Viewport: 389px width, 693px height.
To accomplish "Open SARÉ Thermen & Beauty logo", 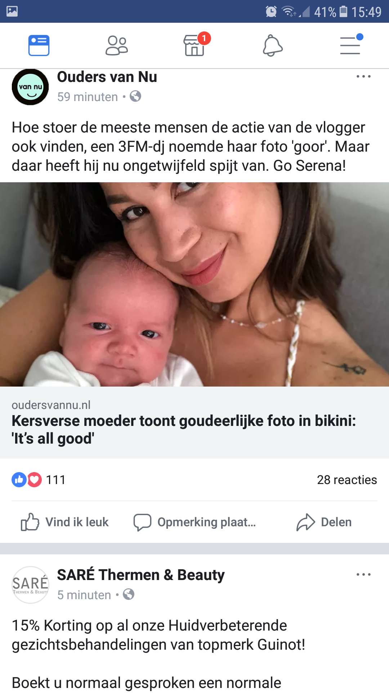I will pos(30,585).
